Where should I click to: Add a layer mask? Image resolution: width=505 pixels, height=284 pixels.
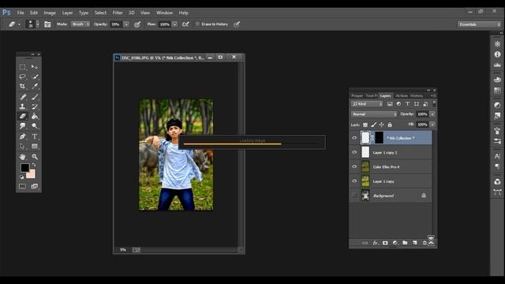point(385,243)
